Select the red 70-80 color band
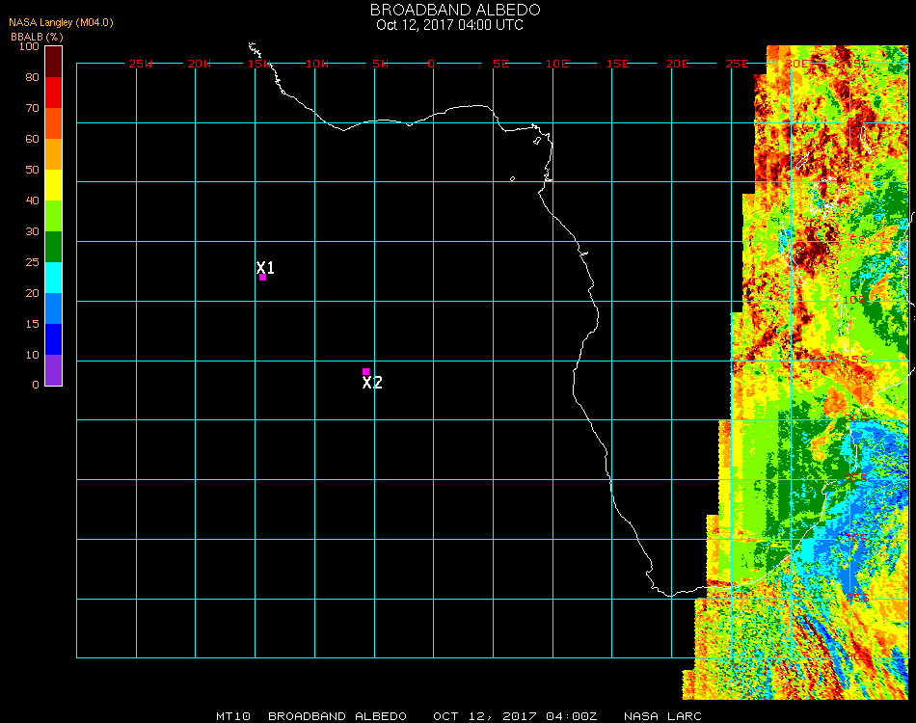The height and width of the screenshot is (723, 916). 53,93
